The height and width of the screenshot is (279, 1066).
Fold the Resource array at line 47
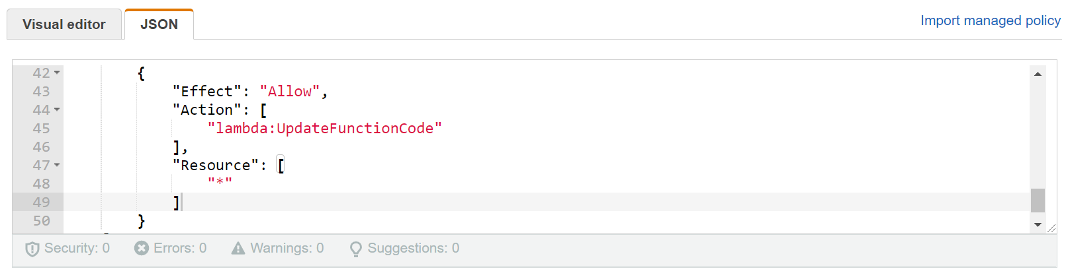(57, 165)
